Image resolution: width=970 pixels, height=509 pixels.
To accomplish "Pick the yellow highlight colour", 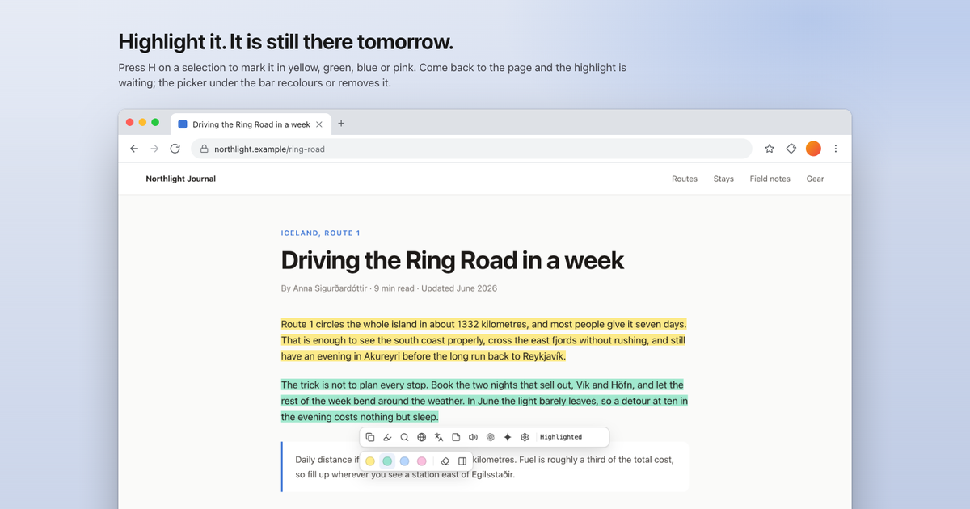I will (370, 461).
